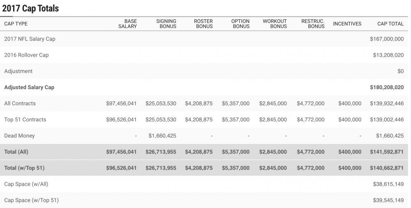
Task: Select the Adjusted Salary Cap total $180,208,020
Action: pyautogui.click(x=387, y=87)
